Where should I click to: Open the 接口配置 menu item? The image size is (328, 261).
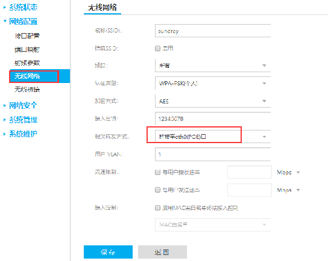pyautogui.click(x=27, y=35)
